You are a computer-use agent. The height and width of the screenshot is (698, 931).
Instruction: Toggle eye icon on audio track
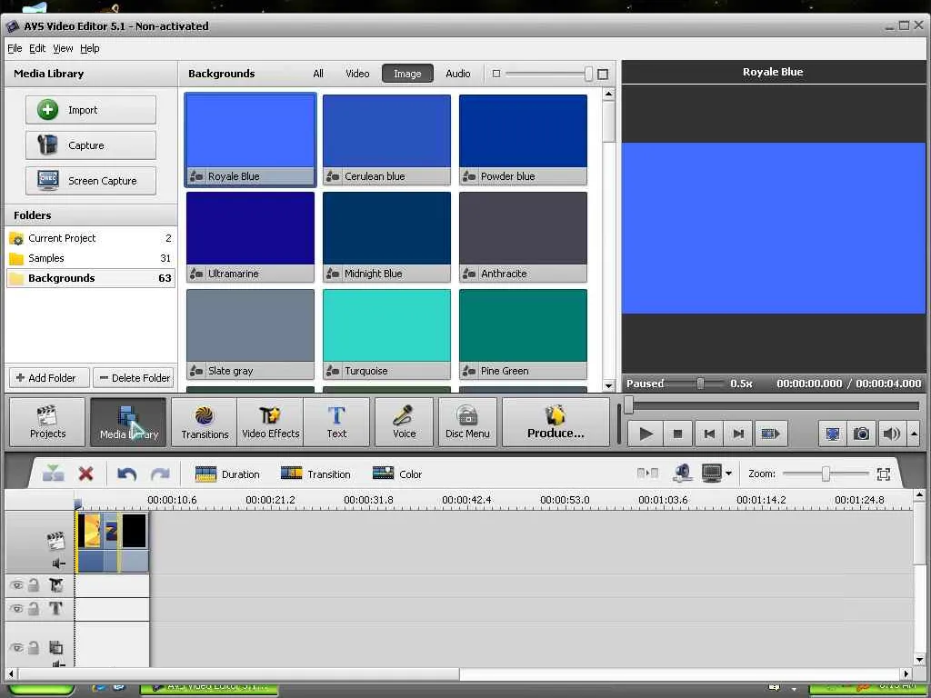(x=16, y=648)
